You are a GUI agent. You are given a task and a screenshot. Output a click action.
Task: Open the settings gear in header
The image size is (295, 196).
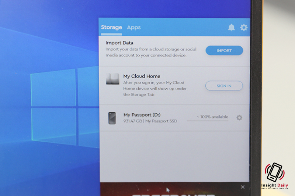point(244,28)
